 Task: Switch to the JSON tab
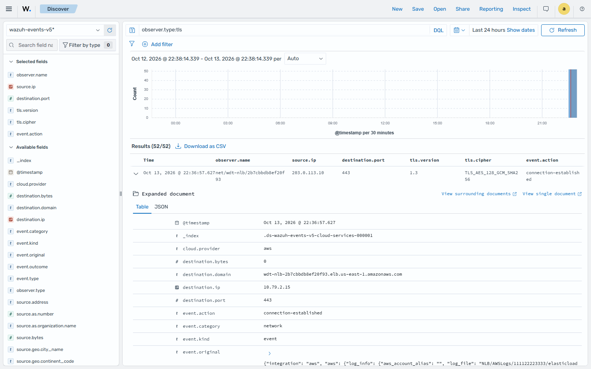pos(161,207)
